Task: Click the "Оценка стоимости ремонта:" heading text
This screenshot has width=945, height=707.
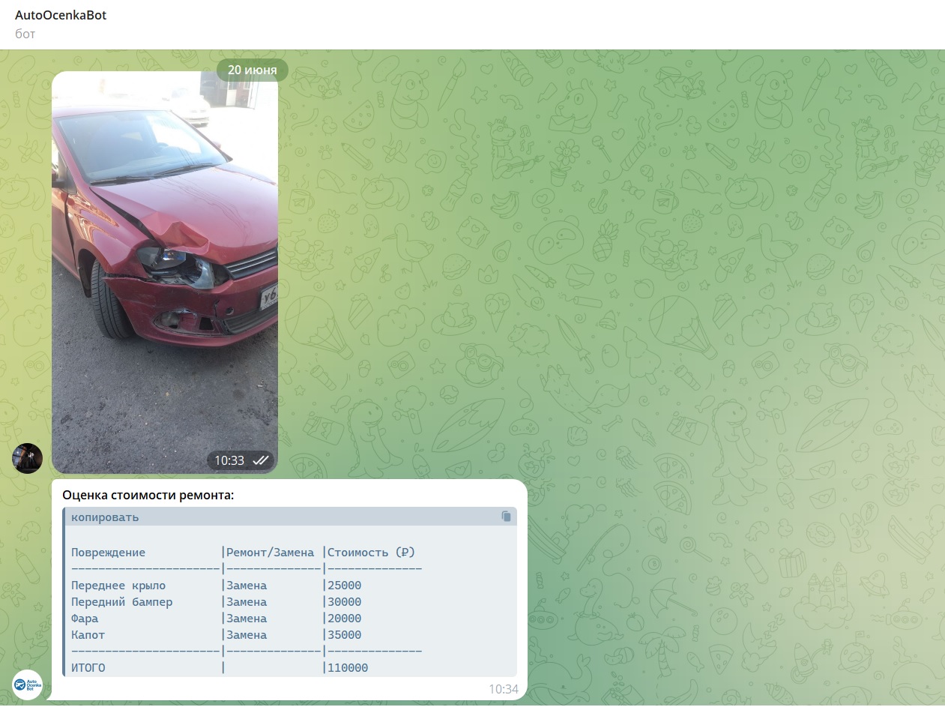Action: tap(148, 495)
